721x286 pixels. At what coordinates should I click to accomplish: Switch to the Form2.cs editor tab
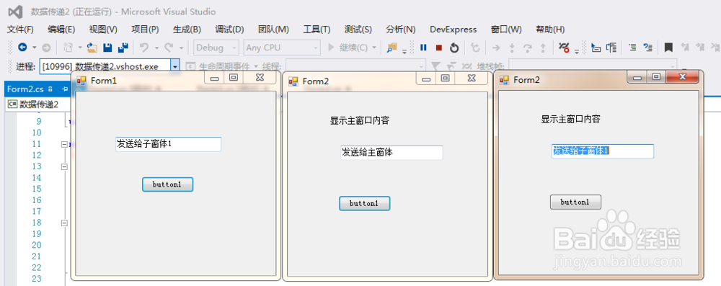tap(26, 89)
